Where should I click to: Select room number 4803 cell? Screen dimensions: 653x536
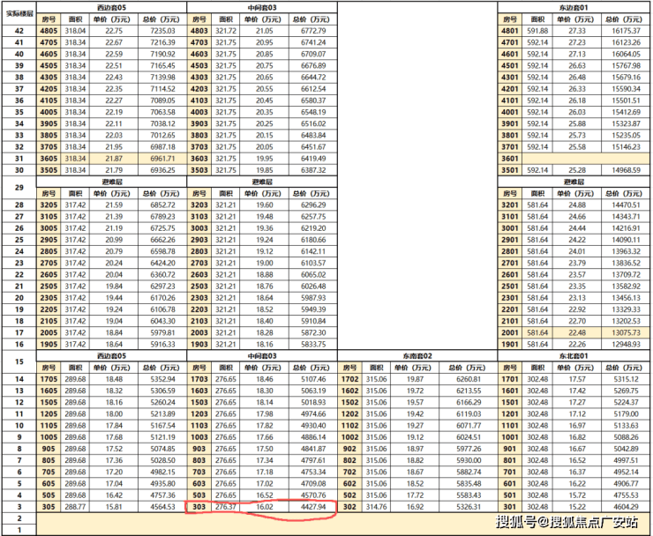(x=199, y=31)
